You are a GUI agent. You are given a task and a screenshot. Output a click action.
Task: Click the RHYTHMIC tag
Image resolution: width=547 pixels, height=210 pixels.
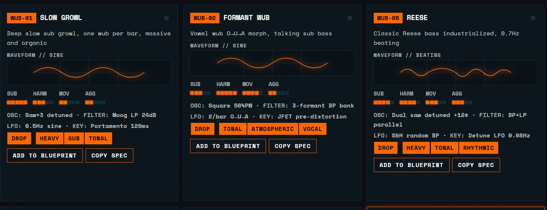click(x=478, y=148)
